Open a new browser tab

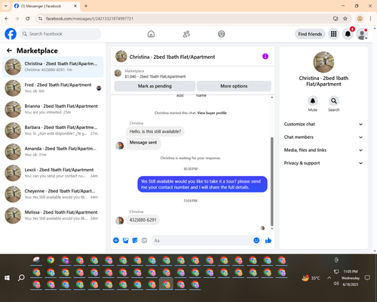(x=86, y=6)
